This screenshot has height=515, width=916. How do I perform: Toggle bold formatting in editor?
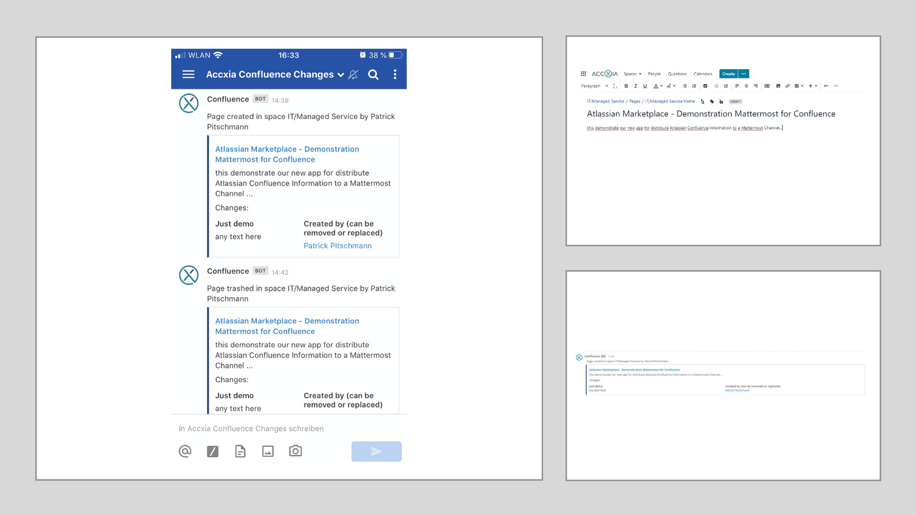[626, 86]
